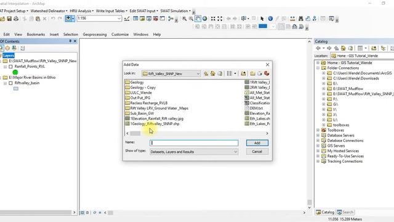Click the green point symbol of Ranfall_Points_RVL
394x222 pixels.
pyautogui.click(x=15, y=72)
